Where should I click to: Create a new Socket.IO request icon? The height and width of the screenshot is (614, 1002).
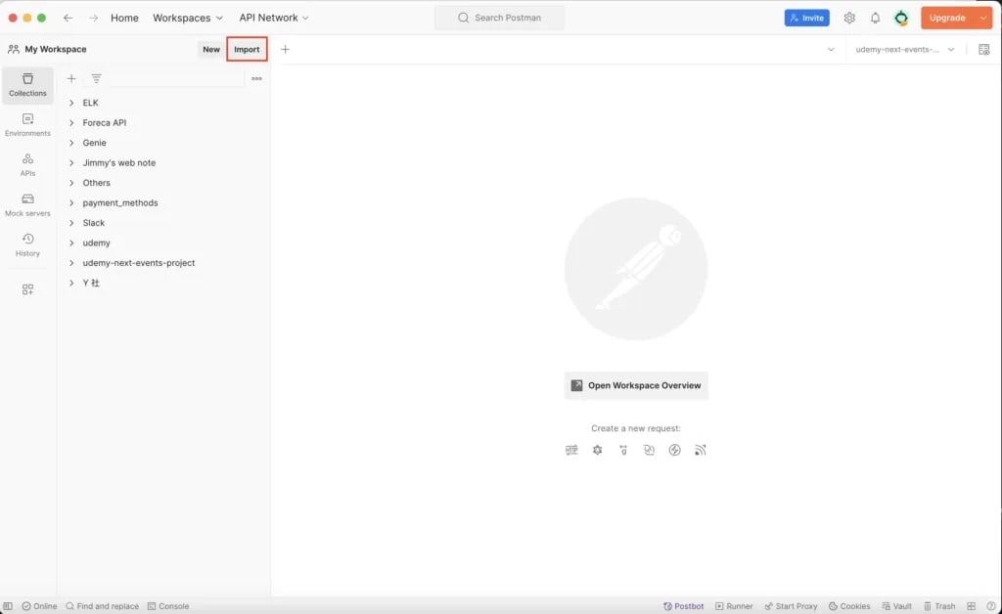[675, 450]
